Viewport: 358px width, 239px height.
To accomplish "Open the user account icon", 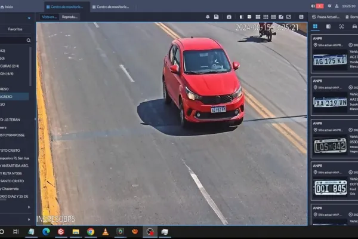I will [337, 6].
